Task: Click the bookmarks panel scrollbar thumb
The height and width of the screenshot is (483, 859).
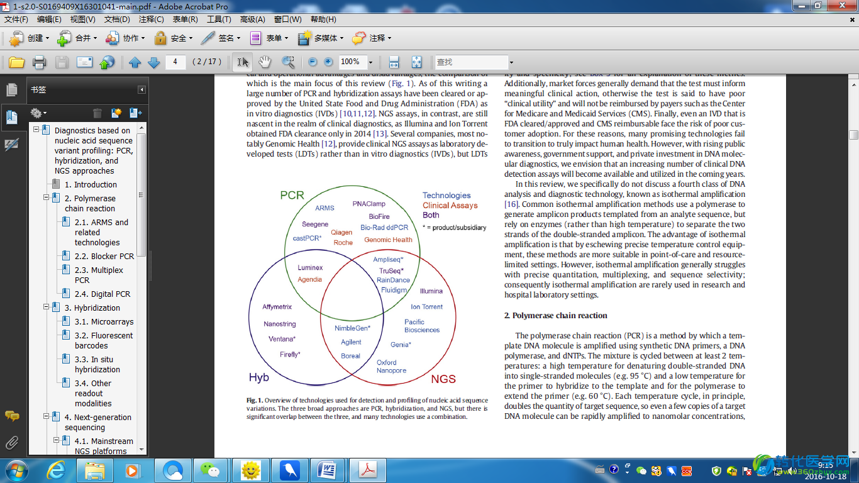Action: [x=141, y=194]
